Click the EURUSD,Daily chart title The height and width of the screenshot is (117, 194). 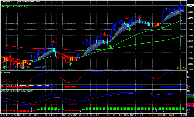click(x=9, y=2)
